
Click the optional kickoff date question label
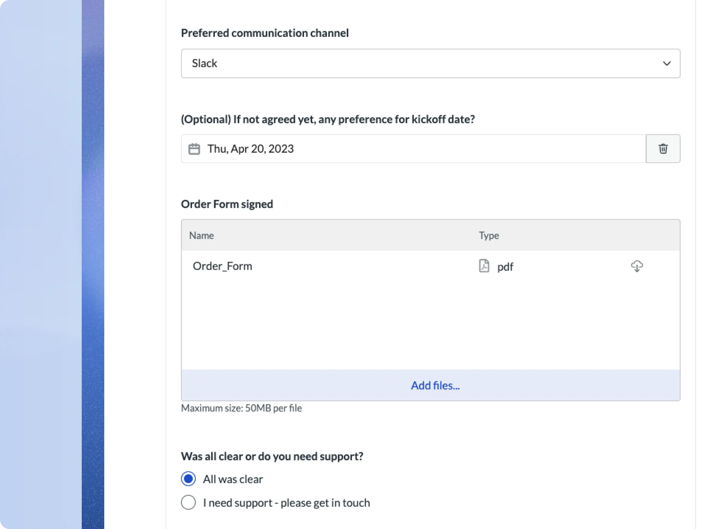click(x=327, y=119)
